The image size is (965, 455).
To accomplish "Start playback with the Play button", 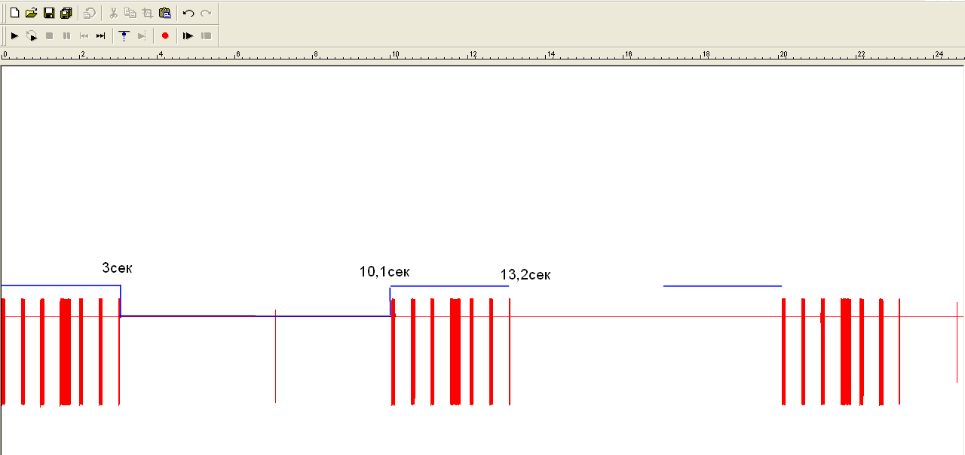I will click(x=14, y=35).
